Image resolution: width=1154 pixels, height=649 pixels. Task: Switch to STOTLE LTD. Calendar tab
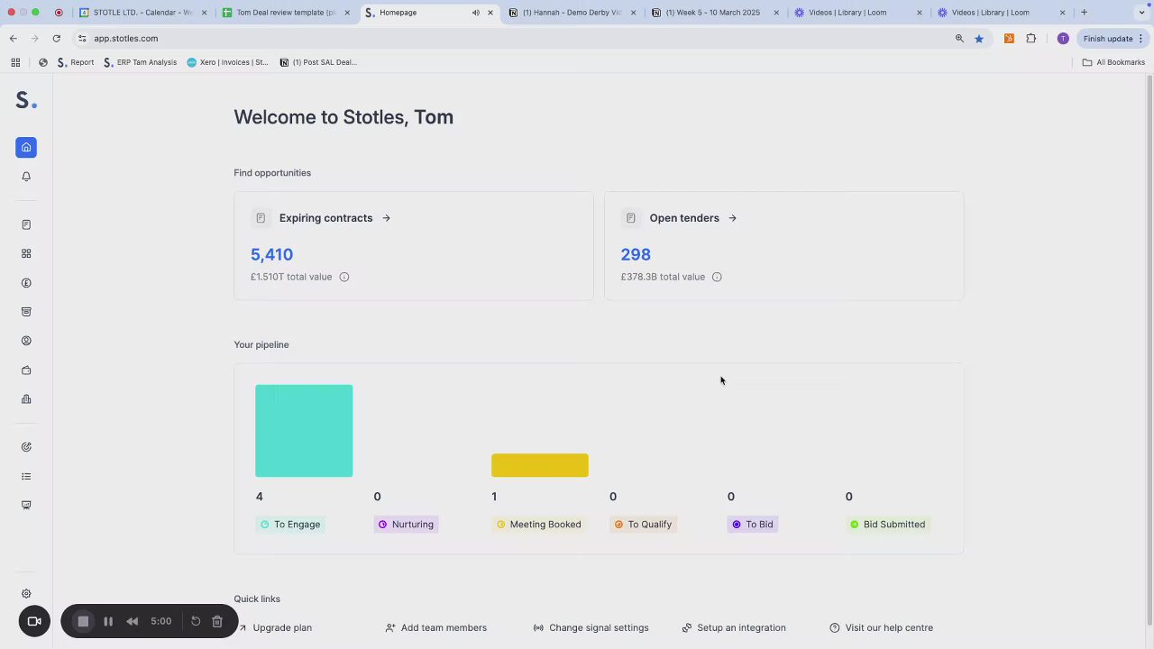tap(142, 13)
